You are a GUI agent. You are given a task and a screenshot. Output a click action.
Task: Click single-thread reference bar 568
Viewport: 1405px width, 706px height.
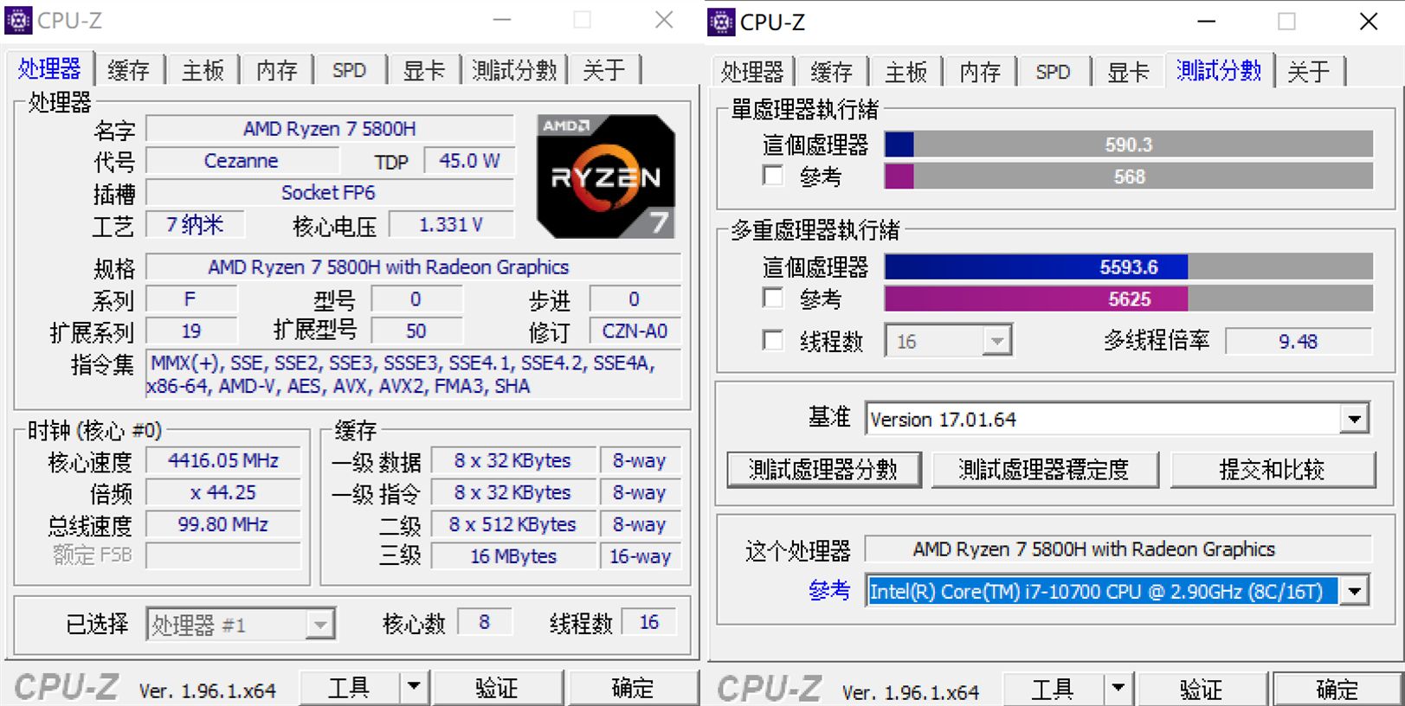tap(1129, 176)
